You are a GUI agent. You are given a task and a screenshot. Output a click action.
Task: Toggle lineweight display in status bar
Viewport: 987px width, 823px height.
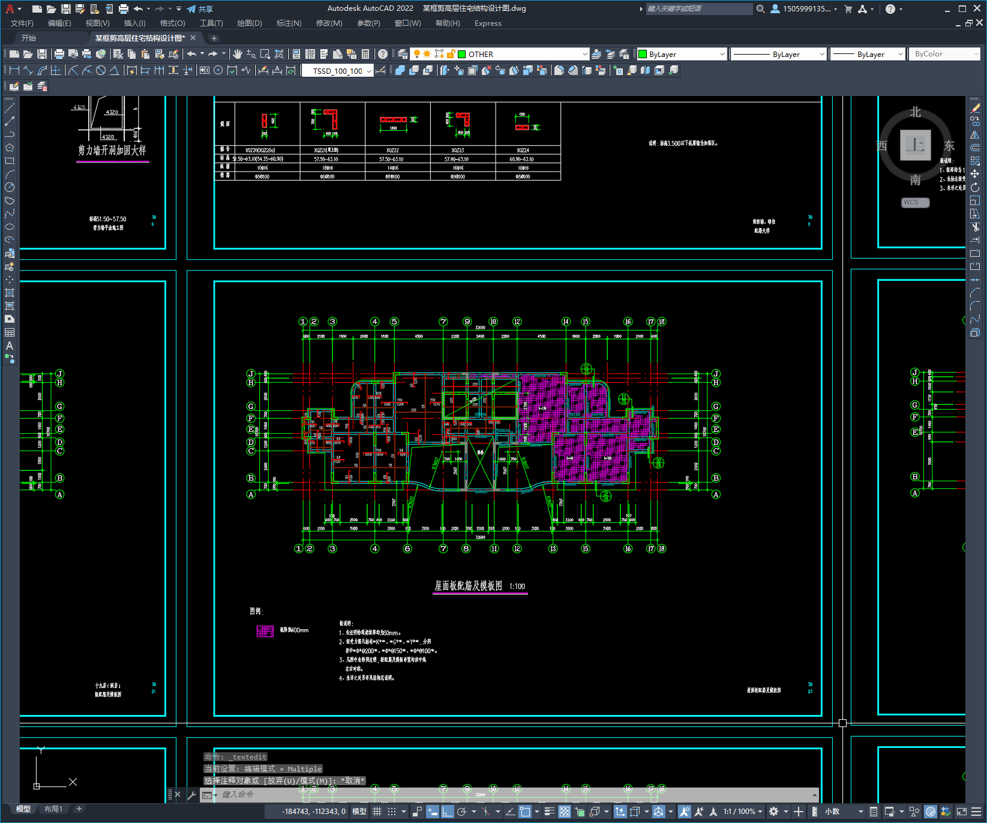pos(549,812)
